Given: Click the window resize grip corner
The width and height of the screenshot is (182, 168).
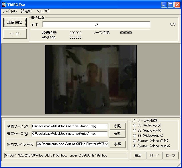Looking at the screenshot, I should tap(179, 165).
